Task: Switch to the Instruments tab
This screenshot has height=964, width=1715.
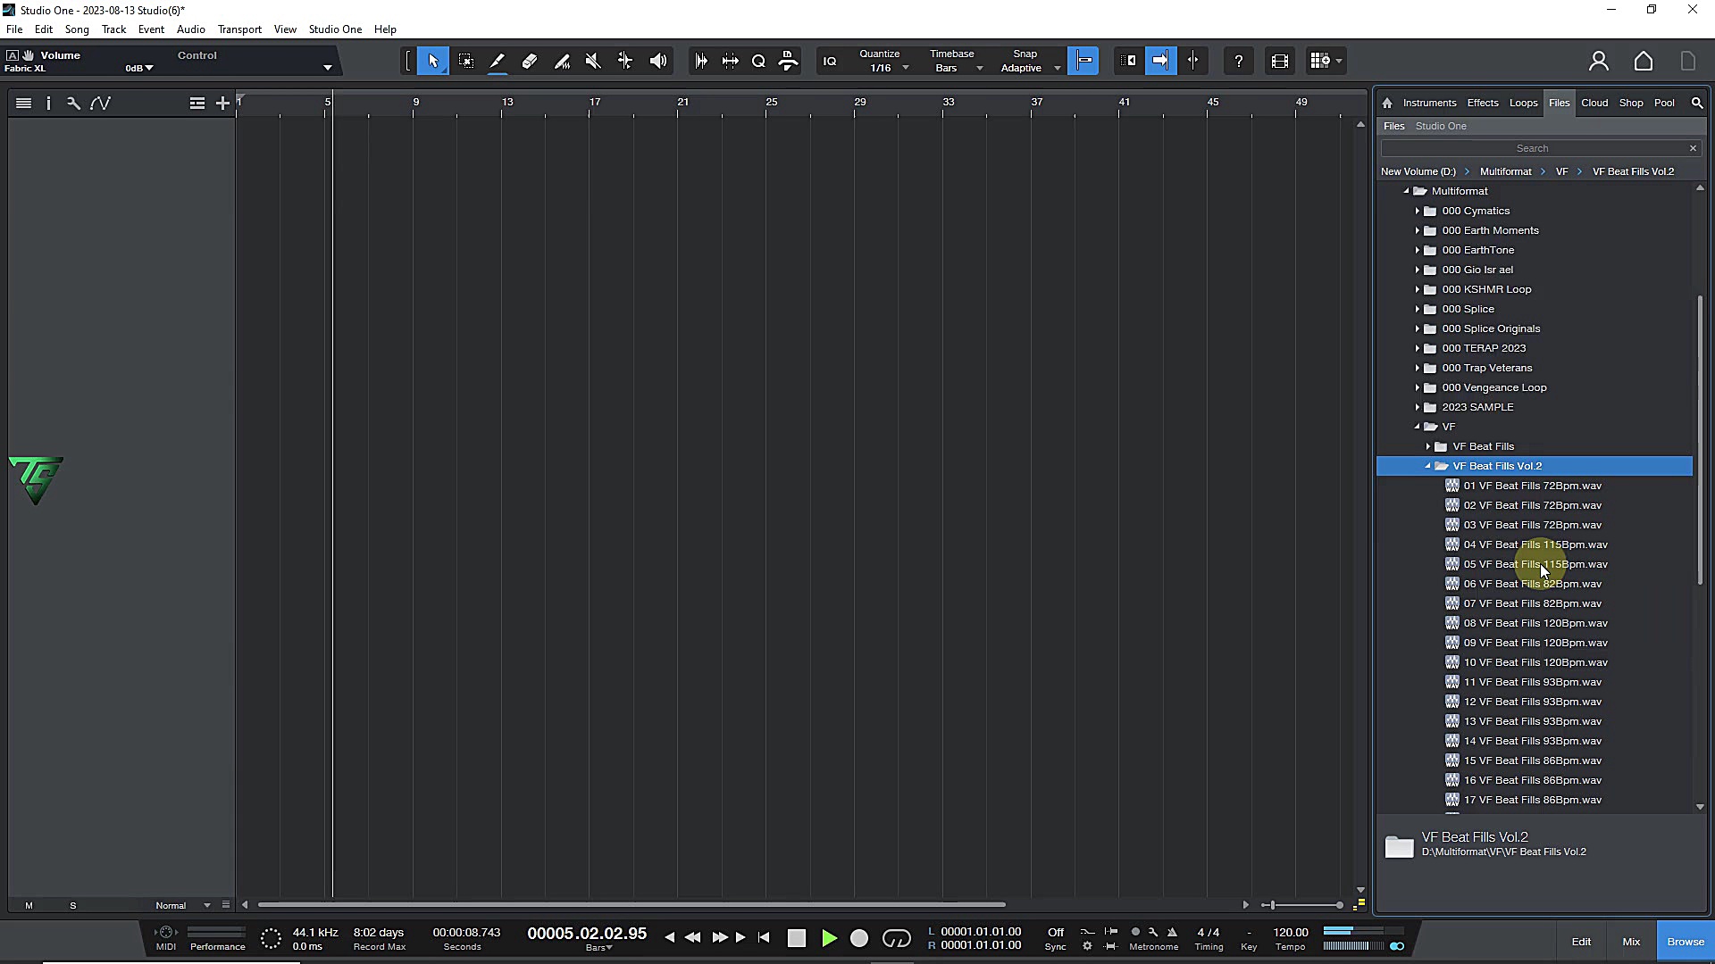Action: click(1429, 103)
